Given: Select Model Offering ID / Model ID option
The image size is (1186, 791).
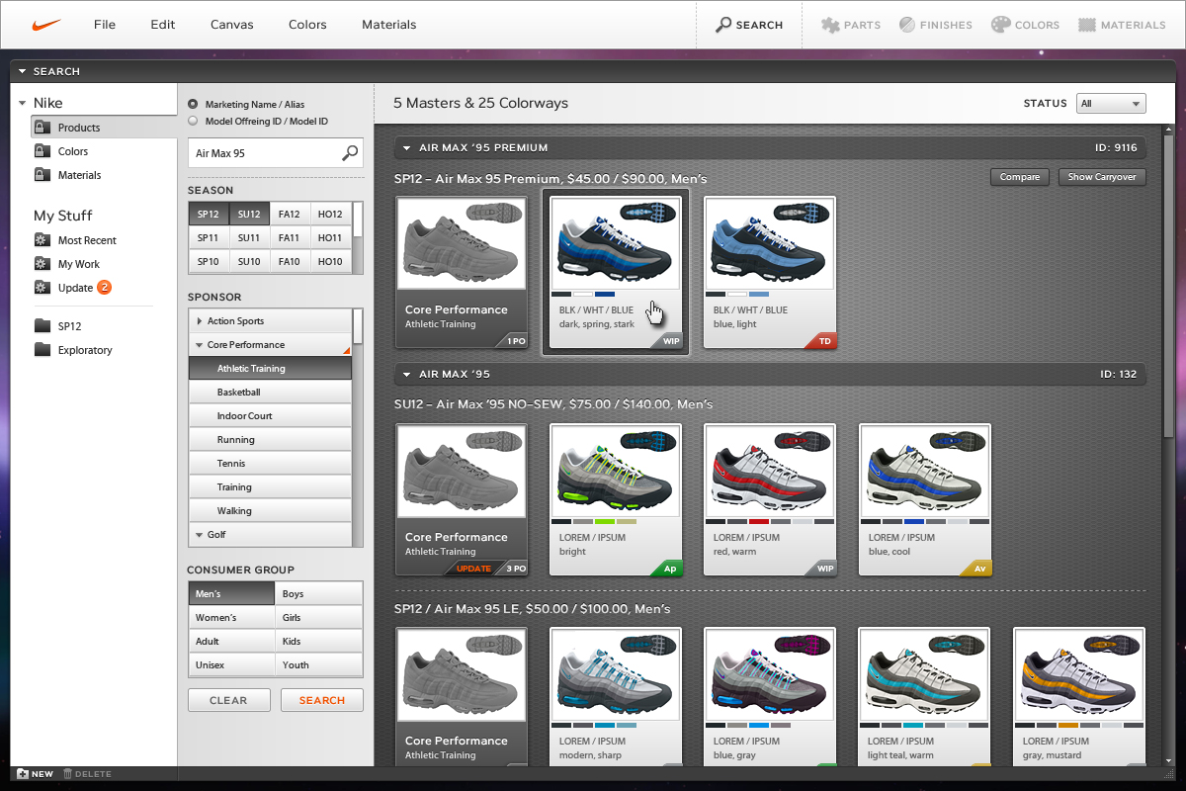Looking at the screenshot, I should coord(193,121).
